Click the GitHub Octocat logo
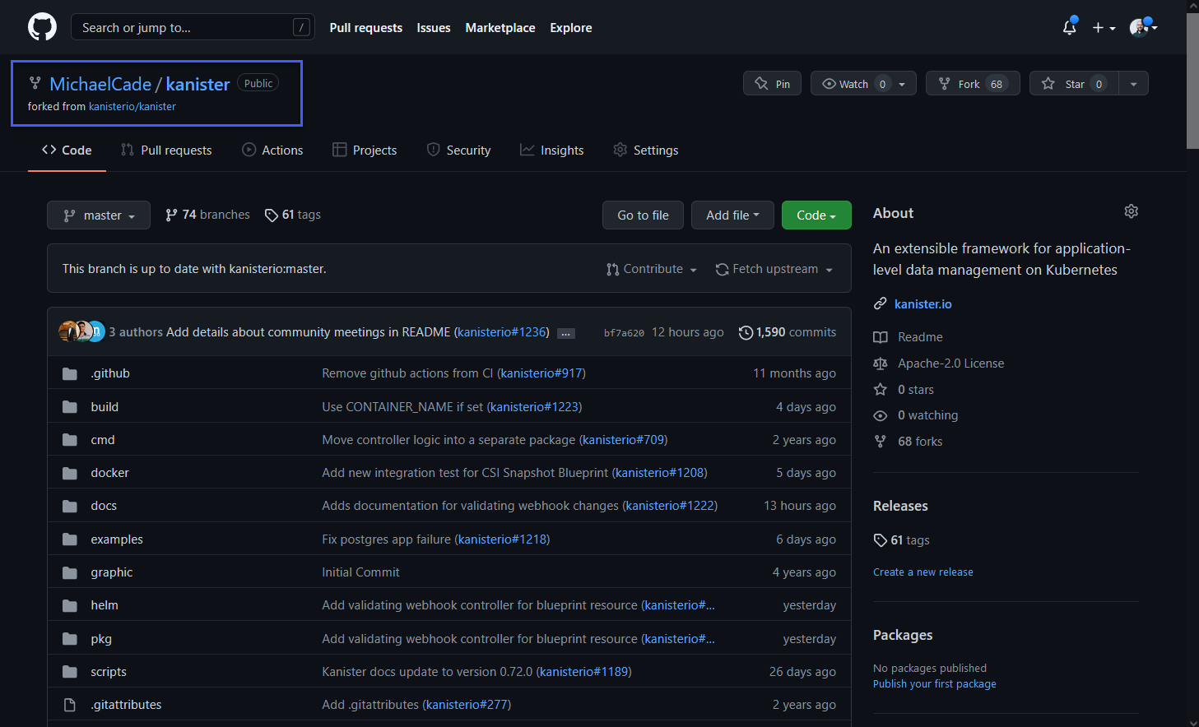Viewport: 1199px width, 727px height. 42,27
